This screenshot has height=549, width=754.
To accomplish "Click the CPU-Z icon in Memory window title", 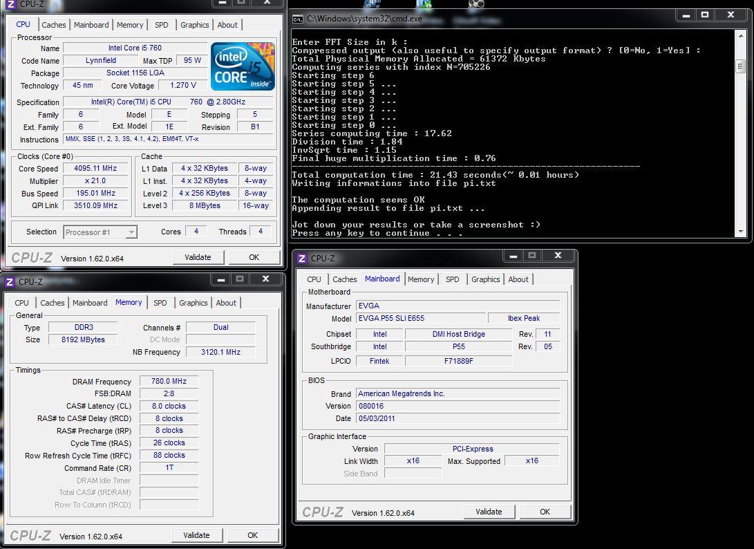I will [9, 282].
